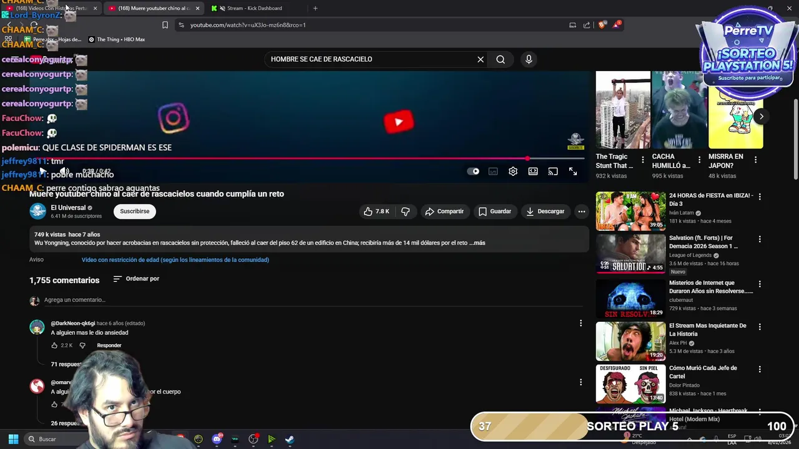Open options menu for DarkNeon comment
This screenshot has height=449, width=799.
point(581,323)
